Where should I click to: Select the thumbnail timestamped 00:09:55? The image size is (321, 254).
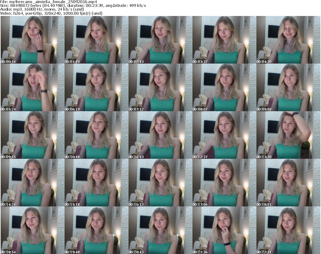(33, 135)
